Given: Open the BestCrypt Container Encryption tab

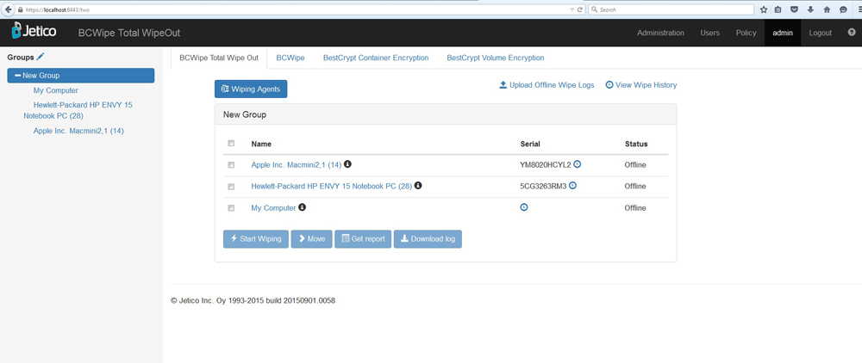Looking at the screenshot, I should pos(376,58).
